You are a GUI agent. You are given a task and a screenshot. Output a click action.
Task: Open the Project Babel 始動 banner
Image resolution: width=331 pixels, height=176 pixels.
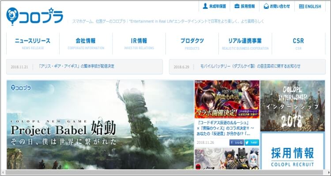pos(100,125)
